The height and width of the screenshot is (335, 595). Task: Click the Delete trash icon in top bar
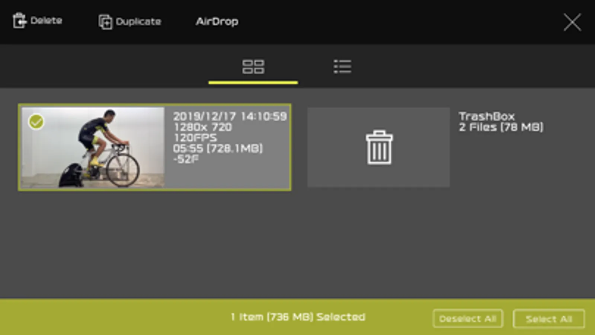tap(19, 20)
